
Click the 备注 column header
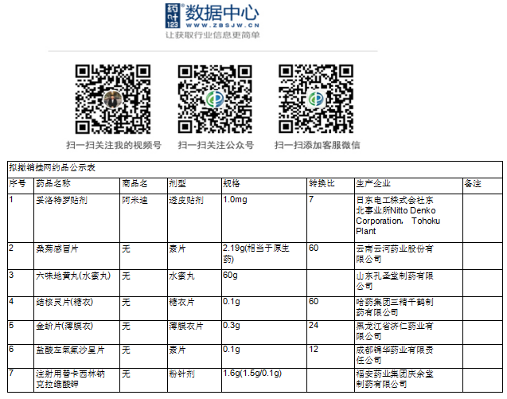pos(473,184)
